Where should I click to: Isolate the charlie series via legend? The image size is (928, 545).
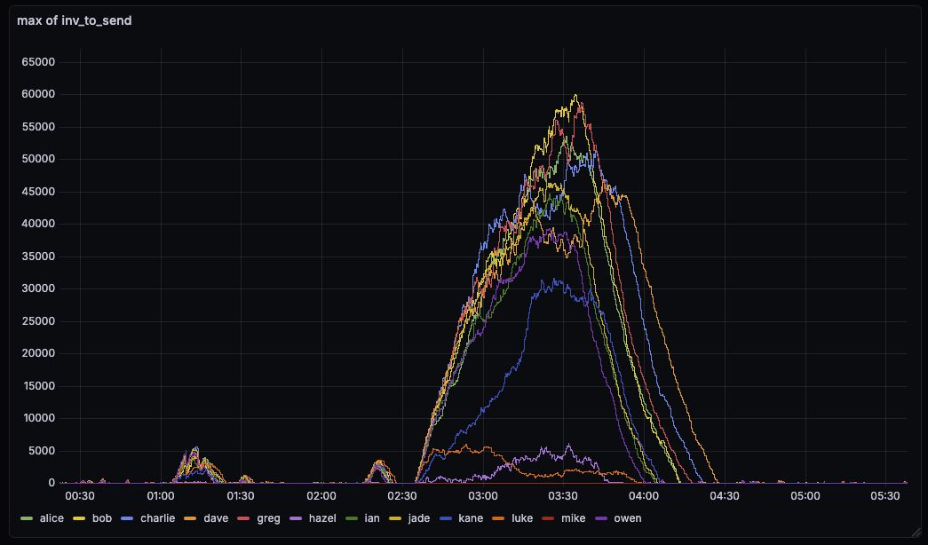click(x=157, y=518)
